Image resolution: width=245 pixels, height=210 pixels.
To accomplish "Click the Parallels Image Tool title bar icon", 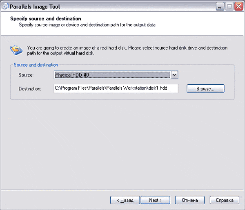I will (5, 7).
